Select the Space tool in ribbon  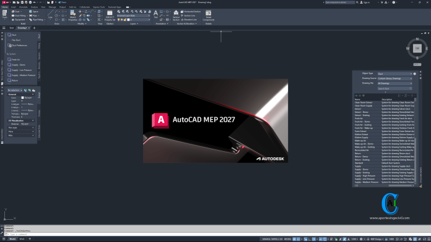34,12
